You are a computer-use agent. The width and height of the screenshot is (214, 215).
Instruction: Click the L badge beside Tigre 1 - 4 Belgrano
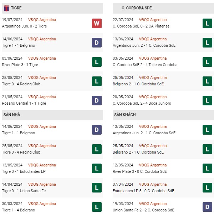tap(97, 207)
